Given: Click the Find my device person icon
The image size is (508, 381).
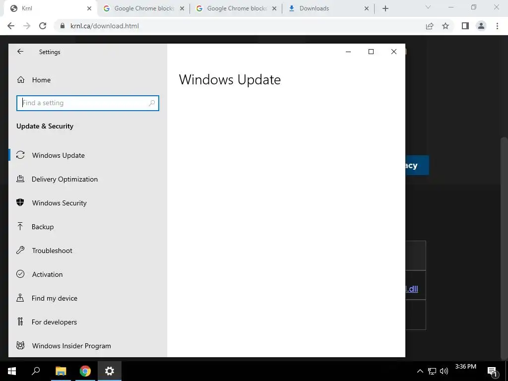Looking at the screenshot, I should pyautogui.click(x=20, y=298).
